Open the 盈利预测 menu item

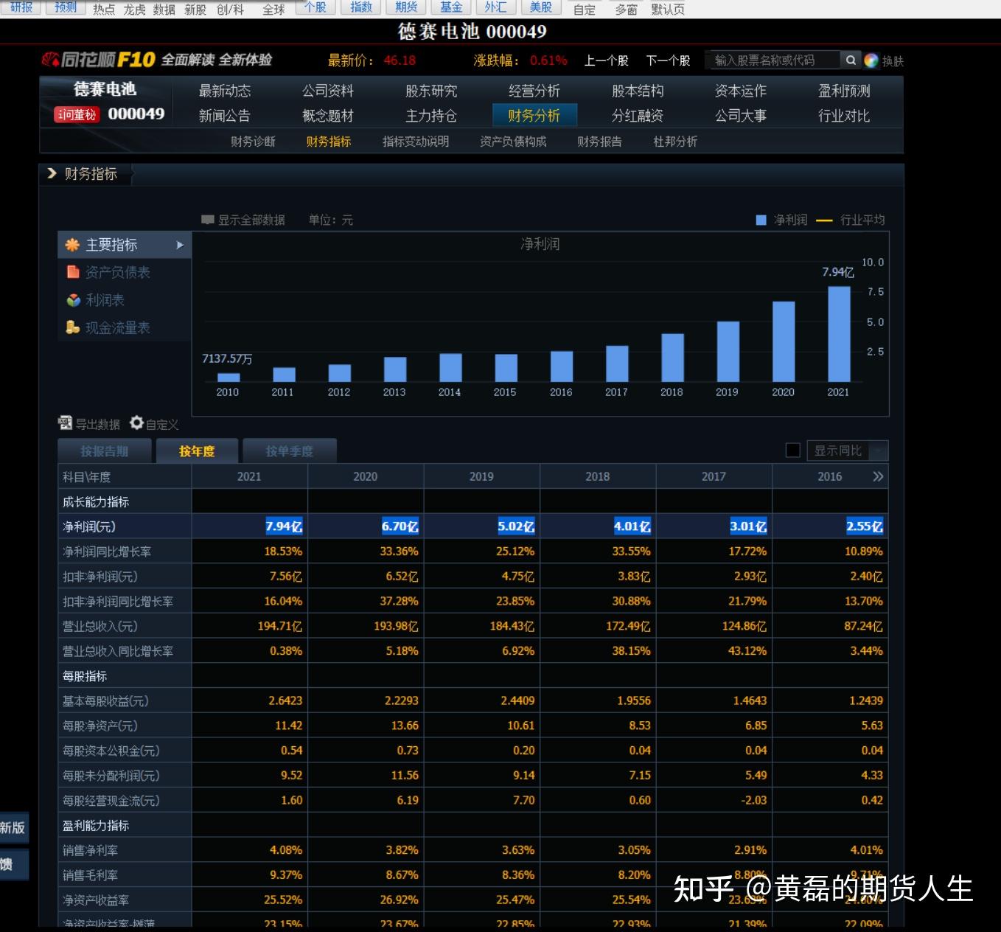pyautogui.click(x=844, y=91)
